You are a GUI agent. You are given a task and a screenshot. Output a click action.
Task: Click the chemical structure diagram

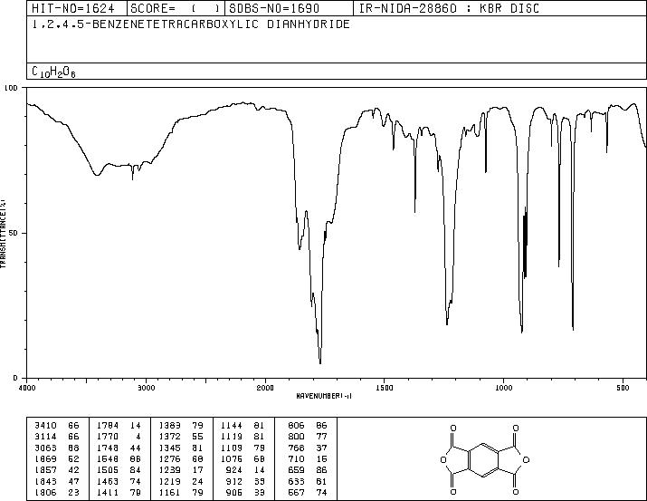tap(484, 458)
